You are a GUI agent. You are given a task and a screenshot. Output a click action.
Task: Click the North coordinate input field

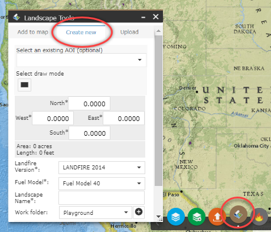point(89,103)
